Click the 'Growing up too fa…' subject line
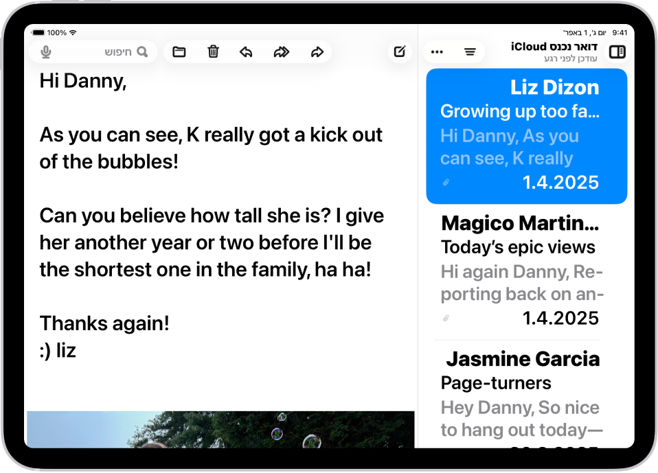This screenshot has width=658, height=473. (x=520, y=111)
